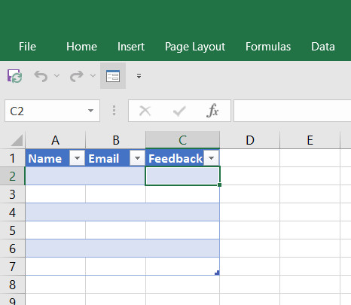351x305 pixels.
Task: Switch to the Home tab
Action: coord(81,47)
